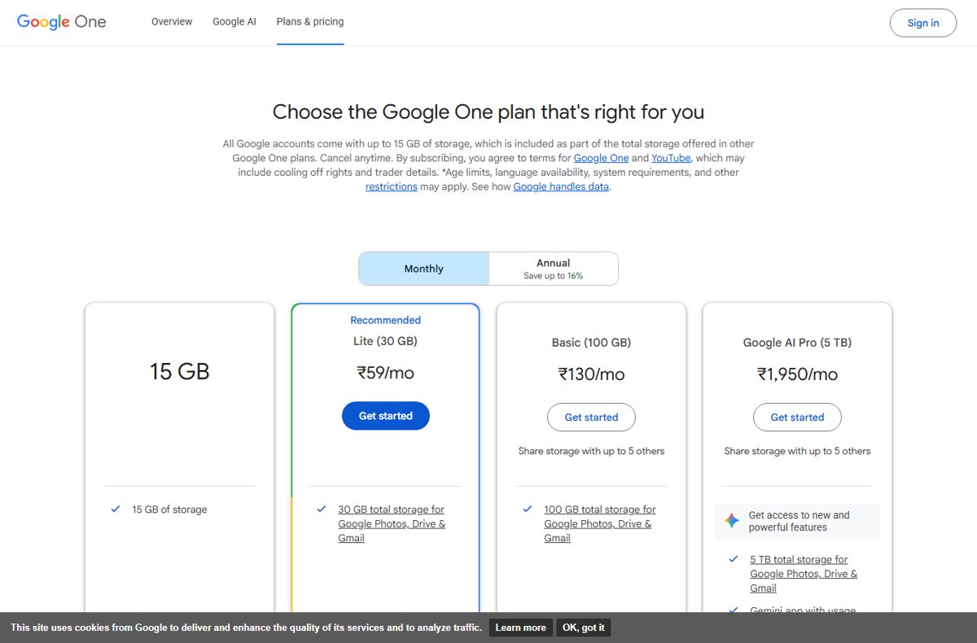Click the page heading 'Choose the Google One plan'
This screenshot has width=977, height=643.
[x=488, y=112]
